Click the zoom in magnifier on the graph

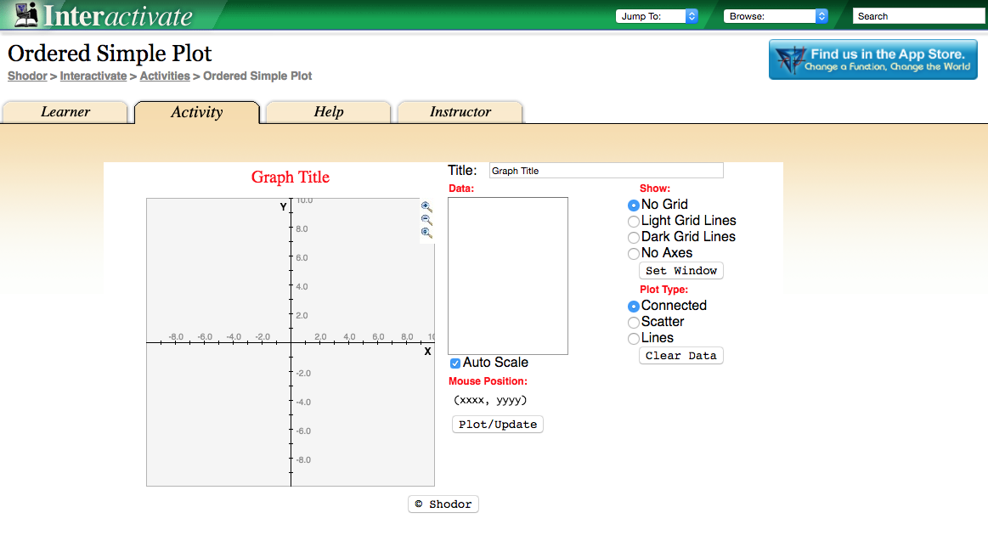point(426,206)
